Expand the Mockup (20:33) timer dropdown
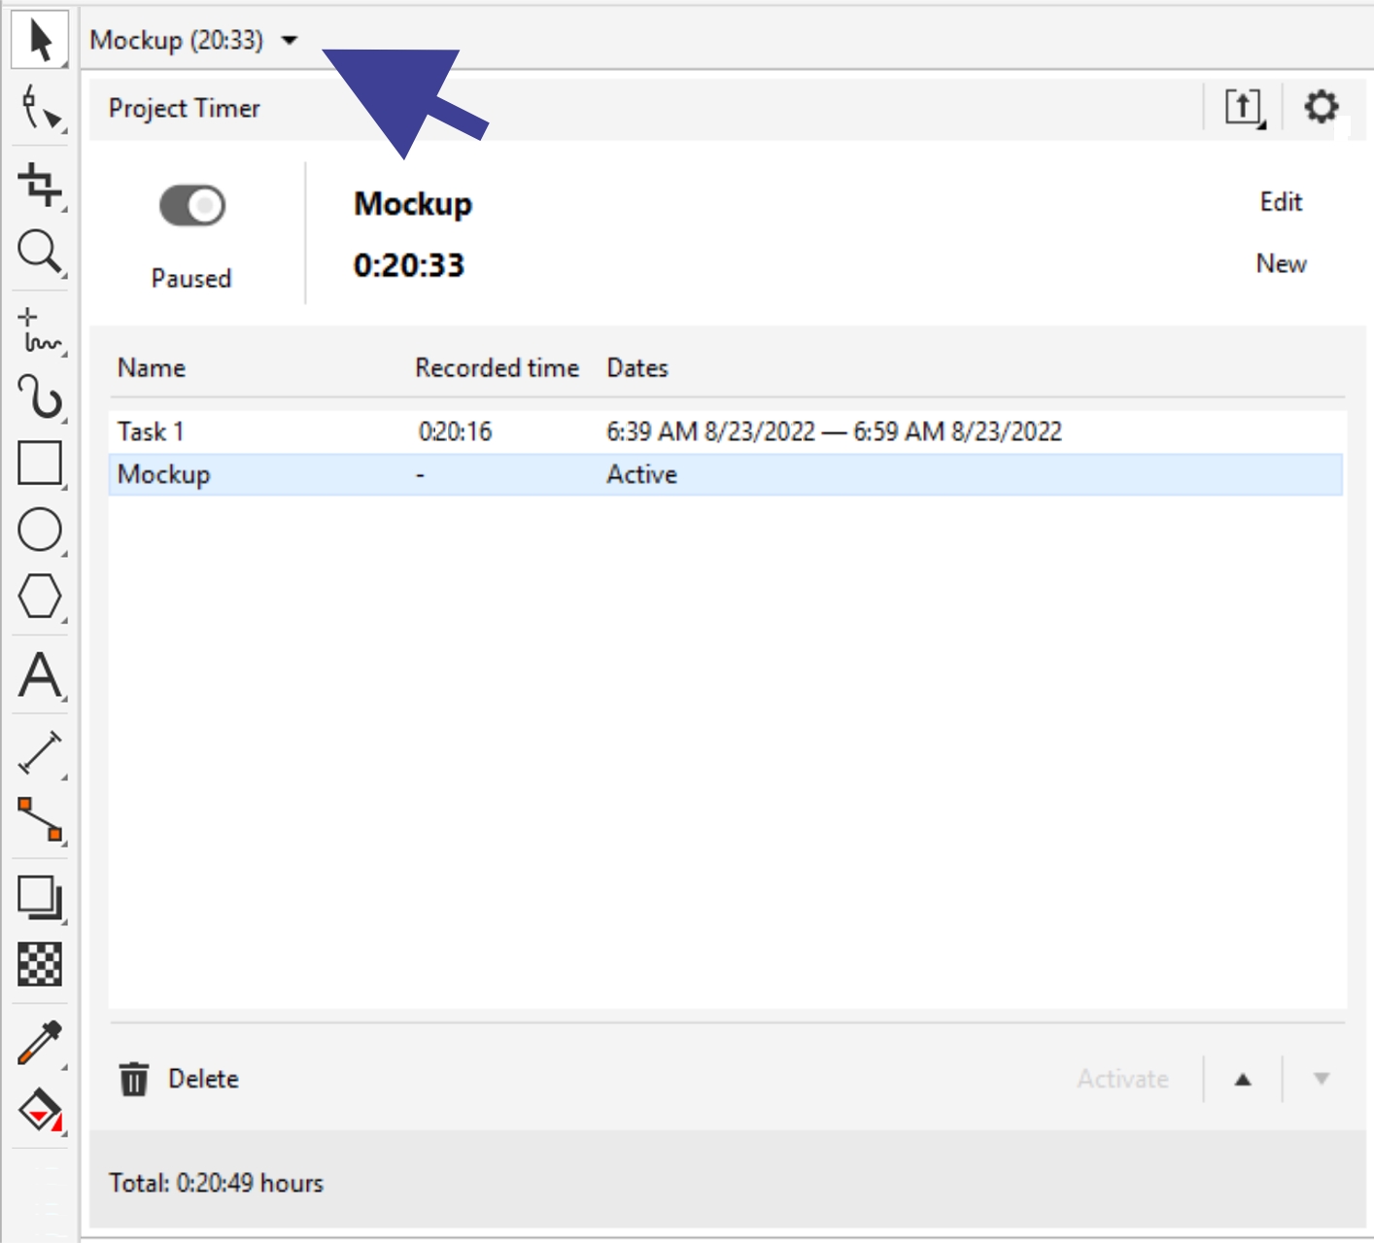Viewport: 1374px width, 1243px height. click(x=290, y=41)
